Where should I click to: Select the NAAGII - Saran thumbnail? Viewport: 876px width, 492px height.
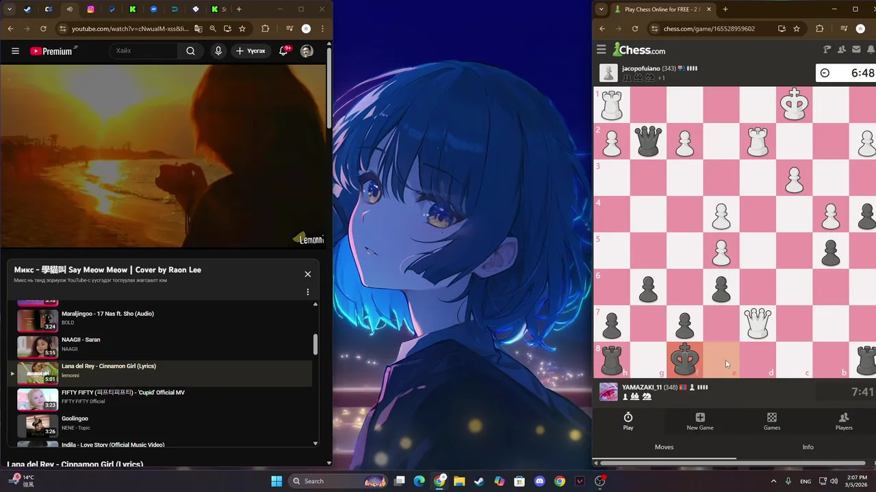pyautogui.click(x=38, y=346)
